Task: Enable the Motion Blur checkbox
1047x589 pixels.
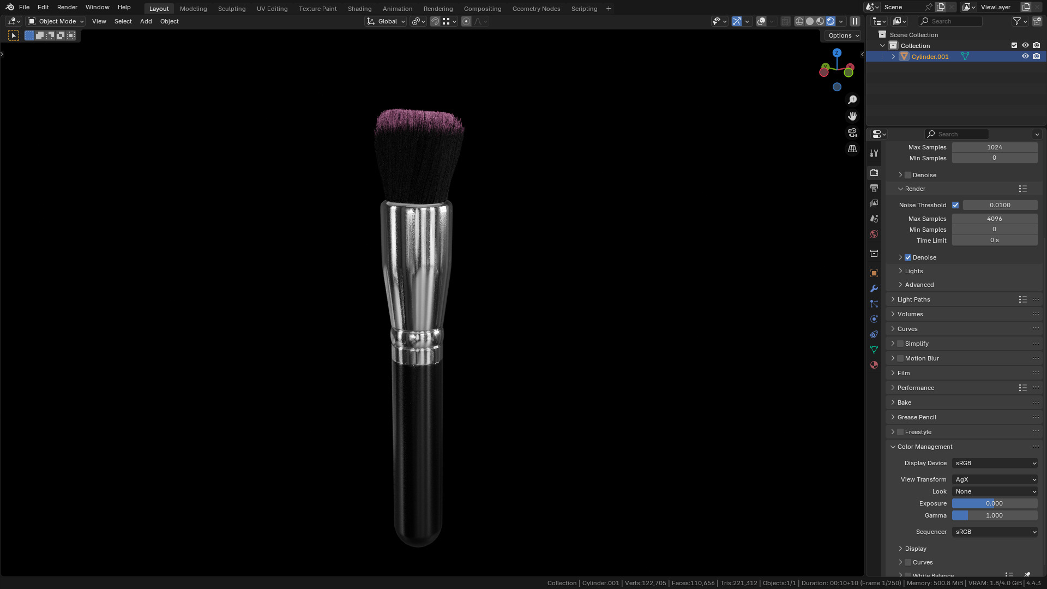Action: point(900,358)
